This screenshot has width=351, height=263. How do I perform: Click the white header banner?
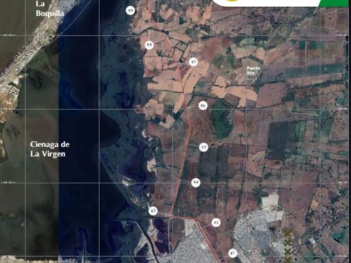(266, 3)
